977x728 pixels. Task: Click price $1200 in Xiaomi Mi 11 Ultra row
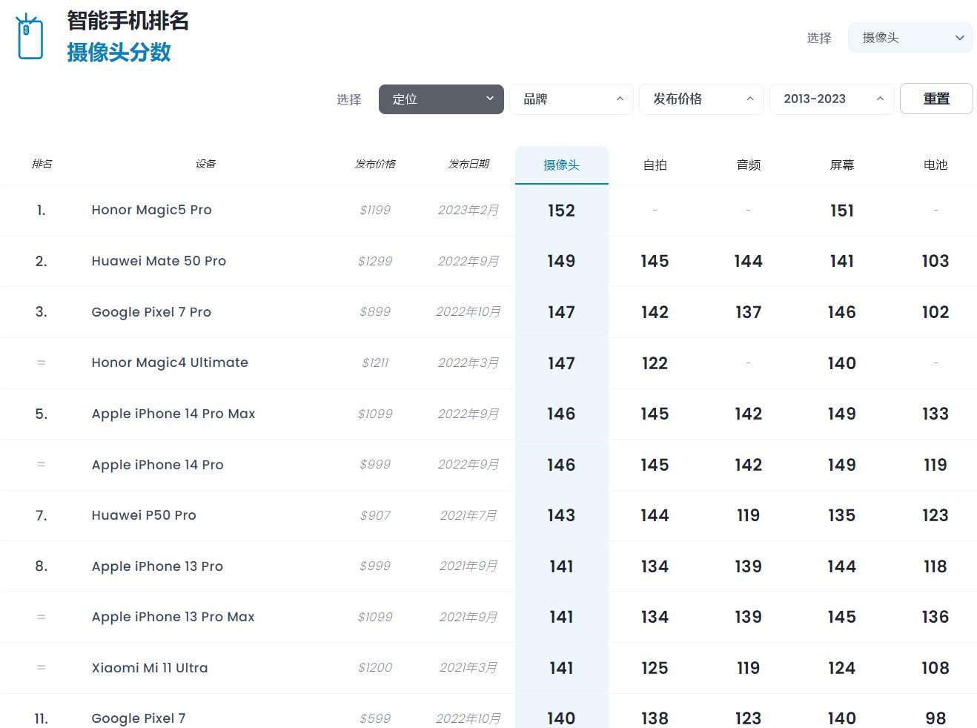(375, 667)
